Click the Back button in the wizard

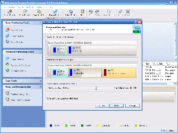click(x=102, y=106)
